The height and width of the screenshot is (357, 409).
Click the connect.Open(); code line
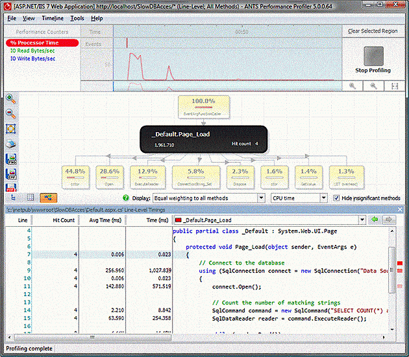point(236,286)
